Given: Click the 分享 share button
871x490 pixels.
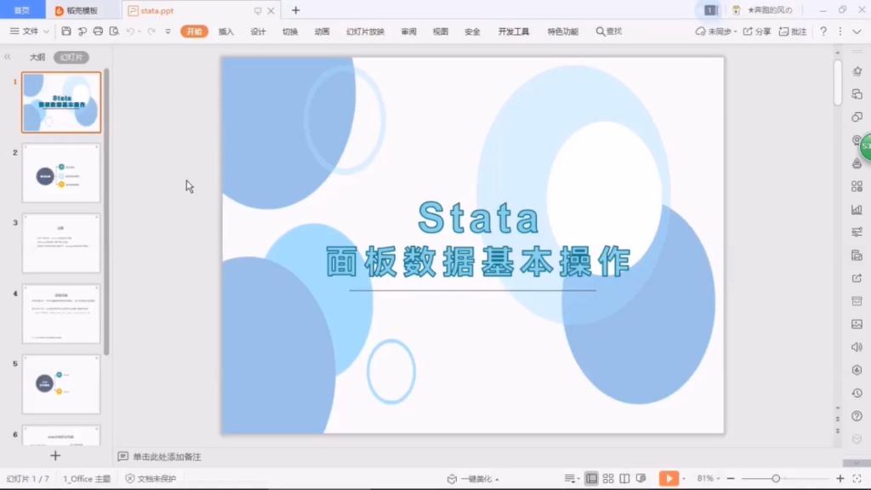Looking at the screenshot, I should pos(757,31).
